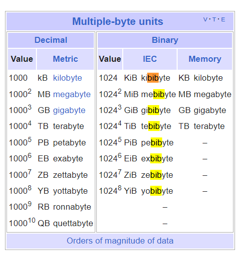Click the kB abbreviation in Decimal table
This screenshot has height=253, width=240.
(x=43, y=78)
